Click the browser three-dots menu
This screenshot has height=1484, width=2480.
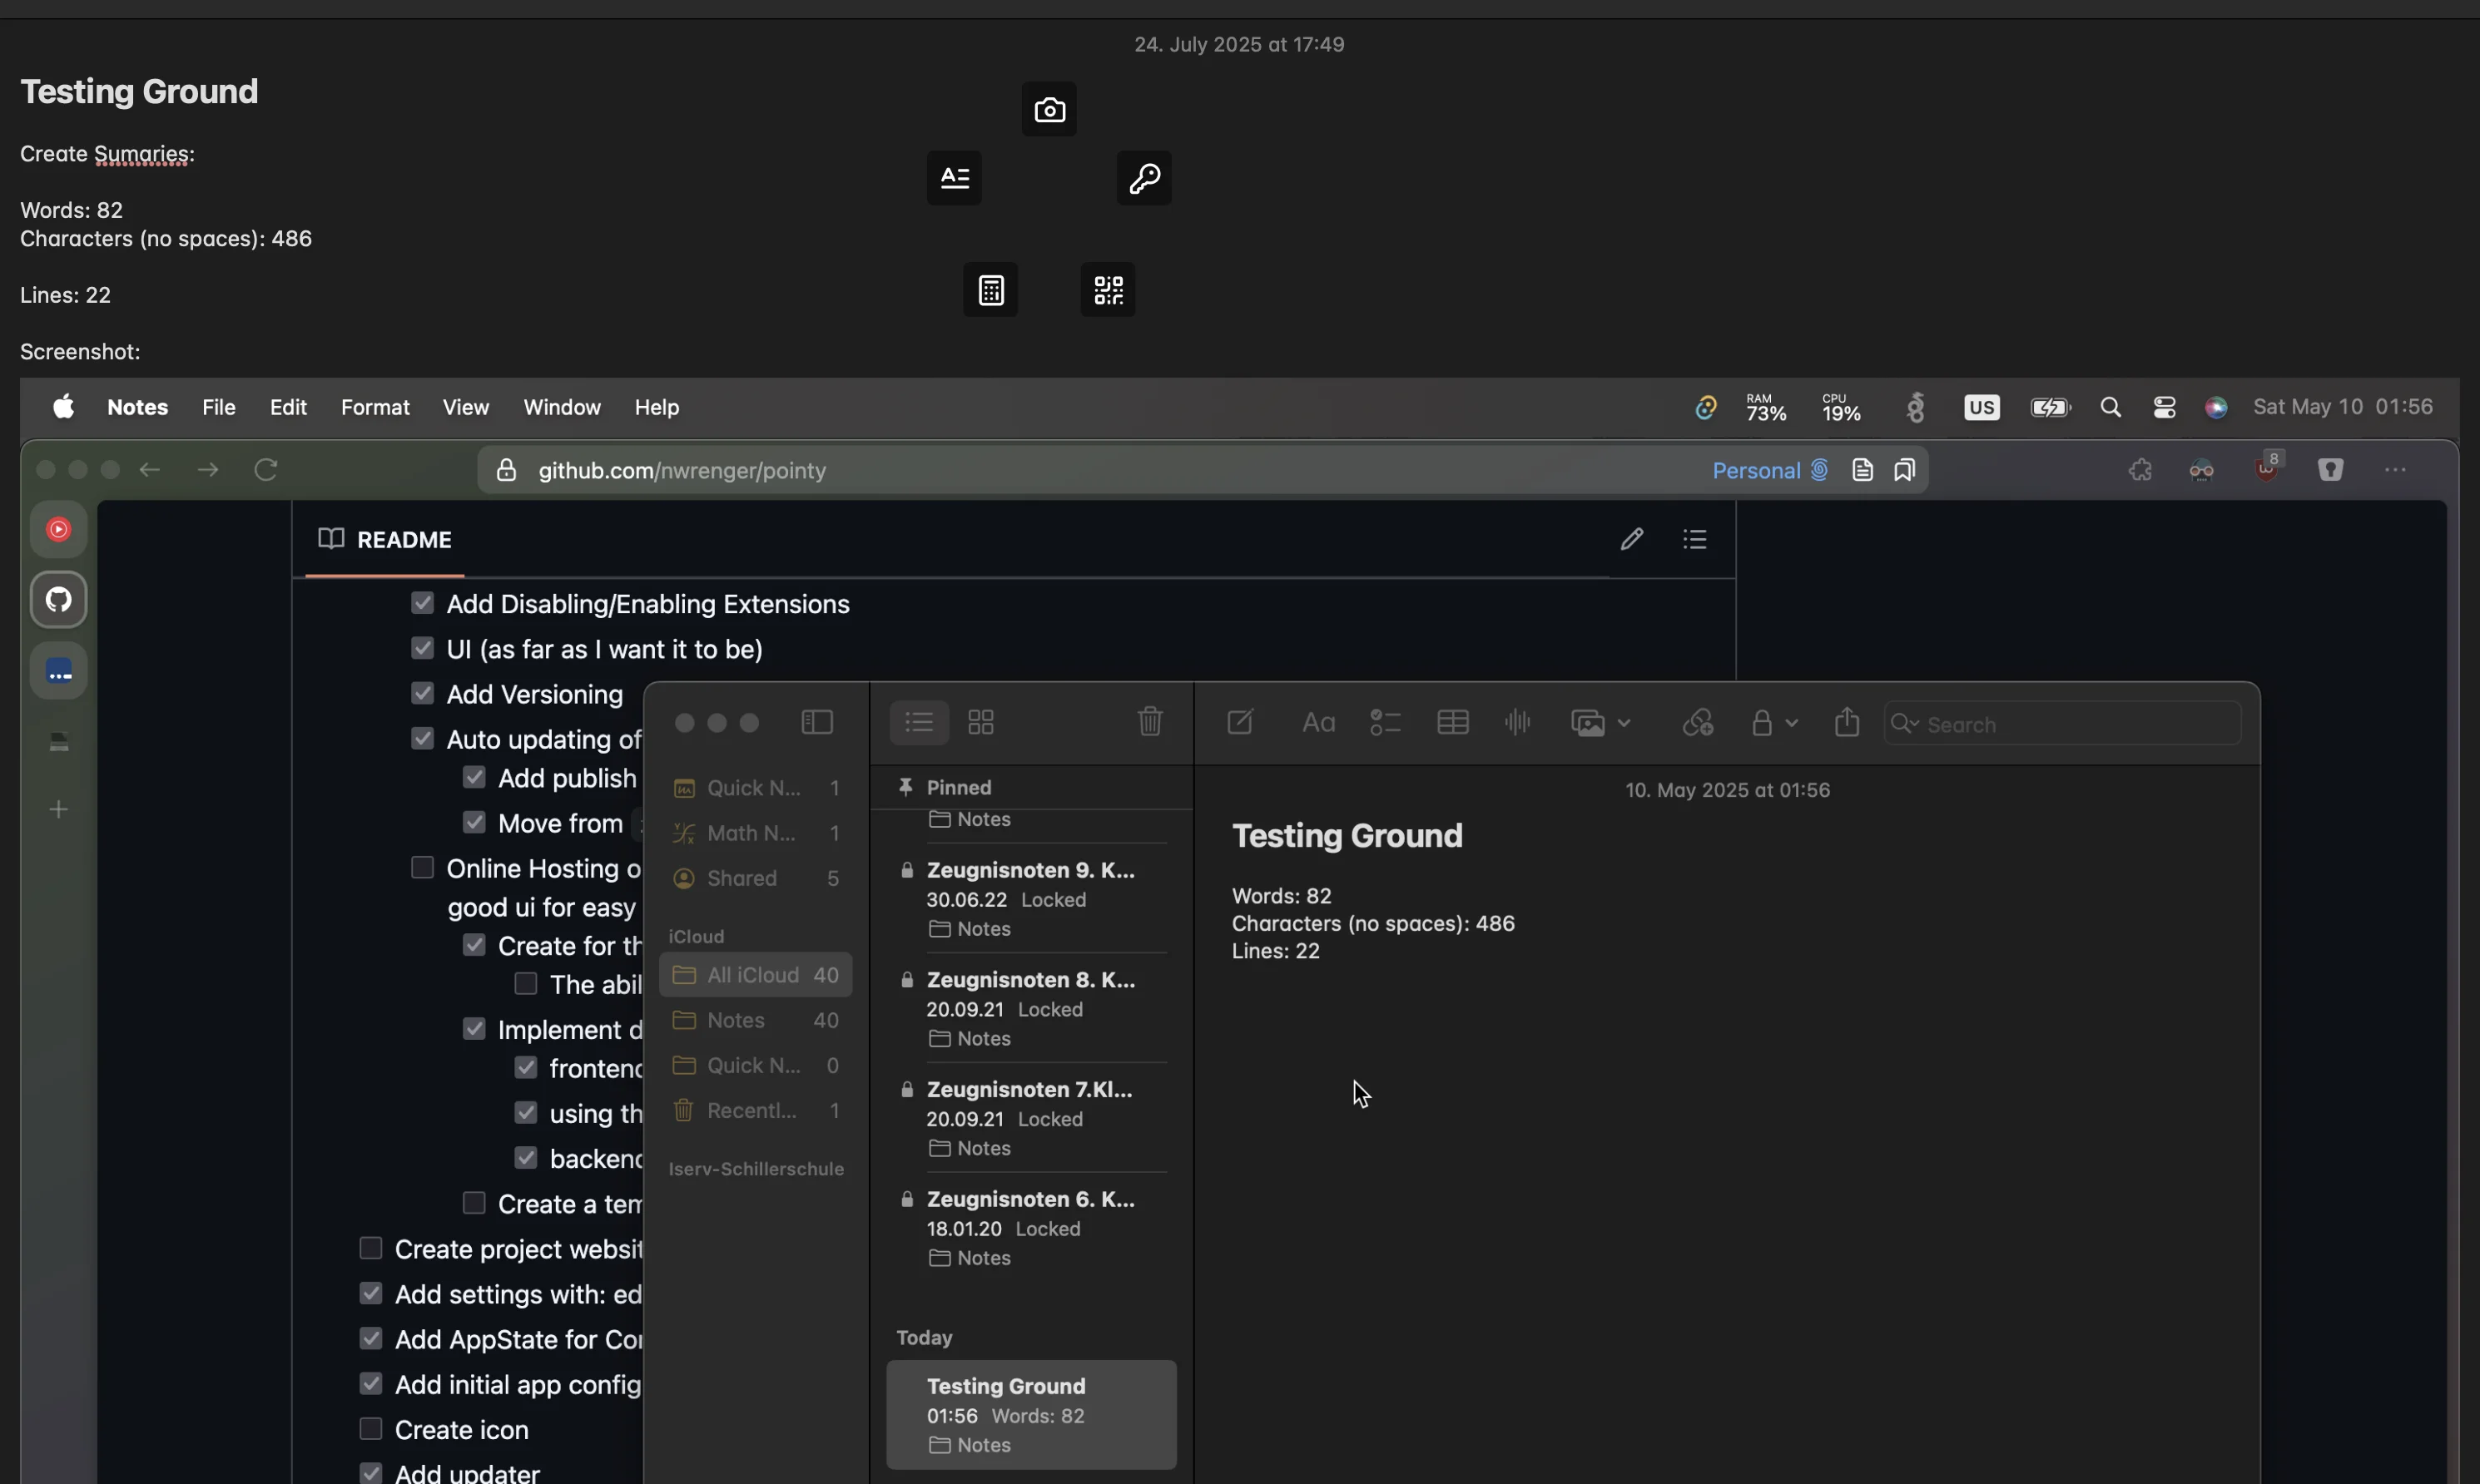(2395, 469)
